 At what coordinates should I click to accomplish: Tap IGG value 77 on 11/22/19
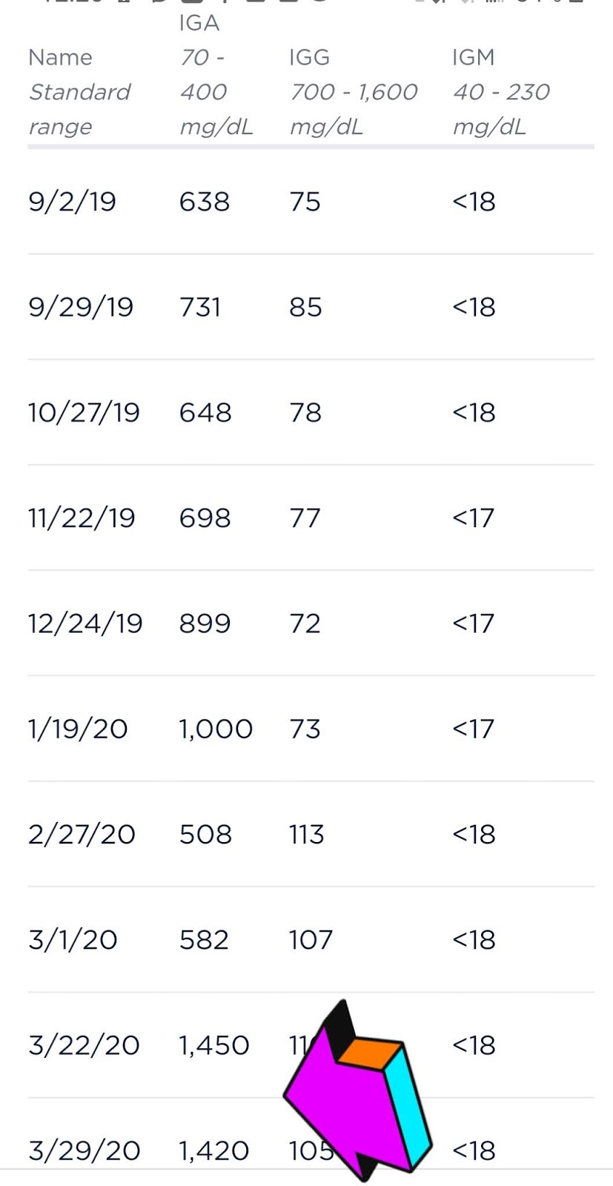point(305,517)
